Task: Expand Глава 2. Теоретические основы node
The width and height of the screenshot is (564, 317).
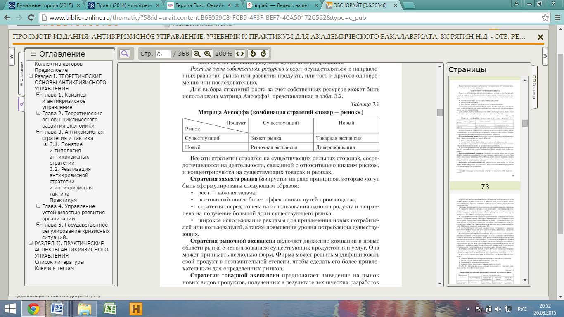Action: point(38,114)
